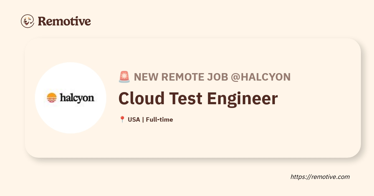Click halcyon's orange sun logo icon
The height and width of the screenshot is (196, 374).
51,98
